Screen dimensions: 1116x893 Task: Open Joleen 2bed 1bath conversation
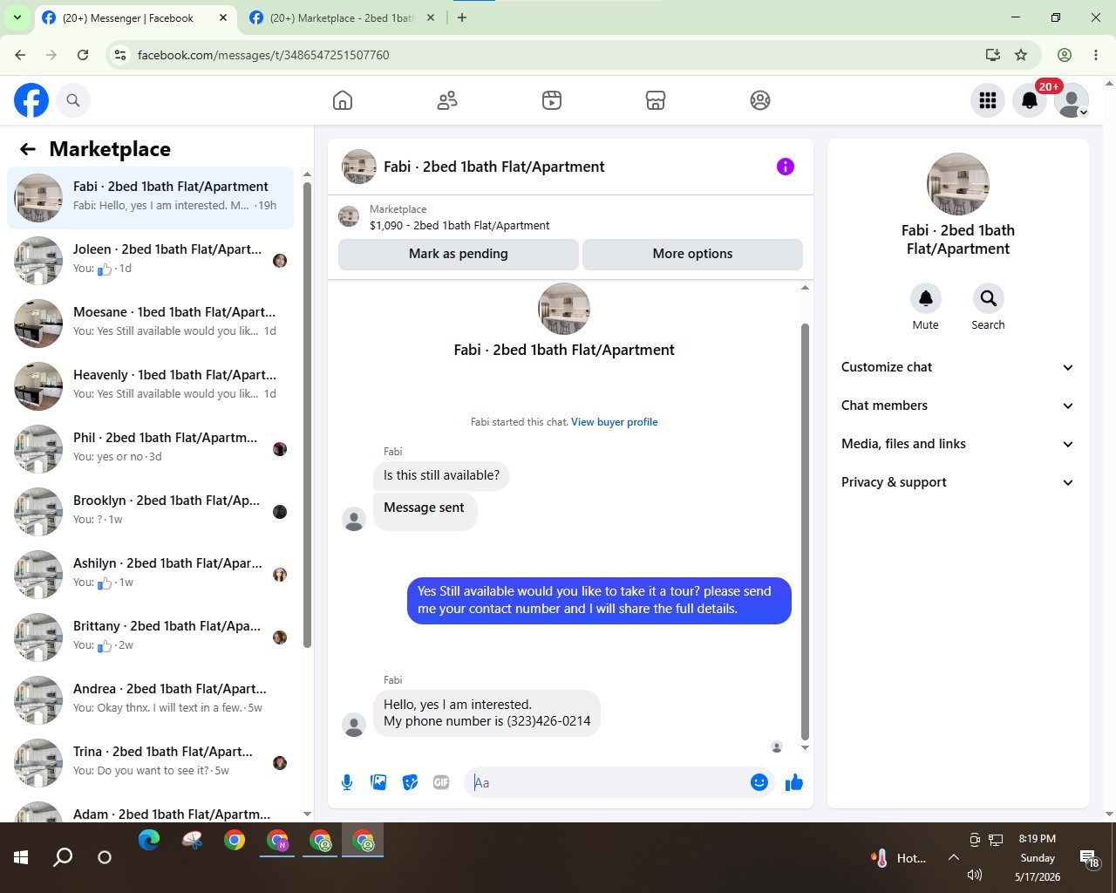coord(151,260)
